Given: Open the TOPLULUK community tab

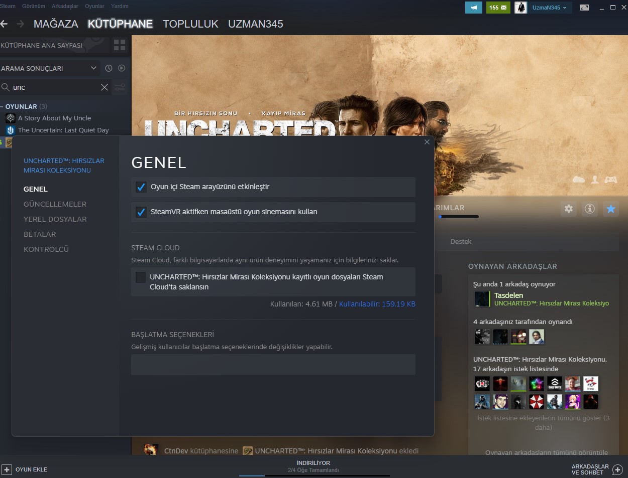Looking at the screenshot, I should [190, 24].
